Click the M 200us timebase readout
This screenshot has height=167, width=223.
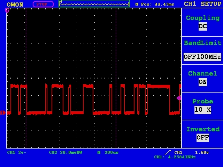coord(108,152)
